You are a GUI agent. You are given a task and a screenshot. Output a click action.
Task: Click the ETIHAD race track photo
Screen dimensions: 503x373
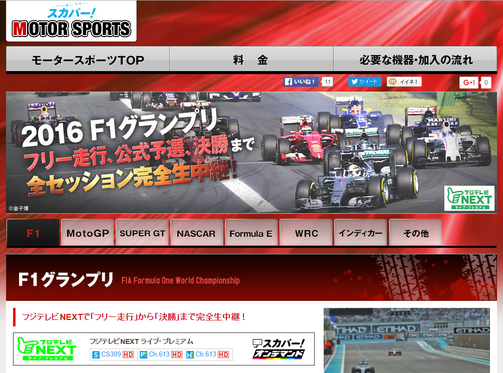406,340
